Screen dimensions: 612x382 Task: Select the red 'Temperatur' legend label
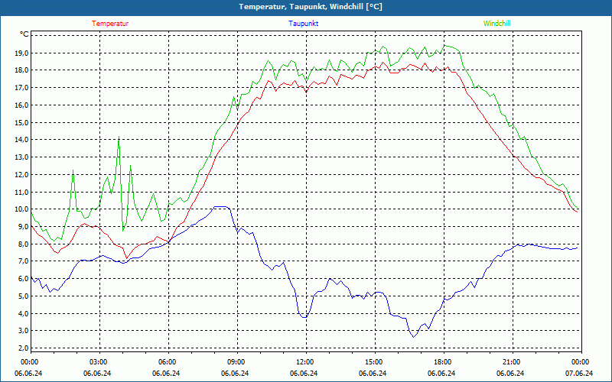coord(110,24)
